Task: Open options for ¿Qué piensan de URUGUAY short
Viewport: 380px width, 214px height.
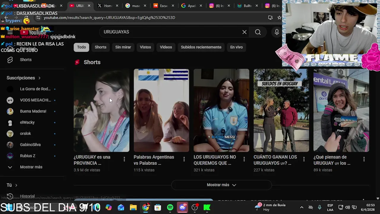Action: [x=364, y=159]
